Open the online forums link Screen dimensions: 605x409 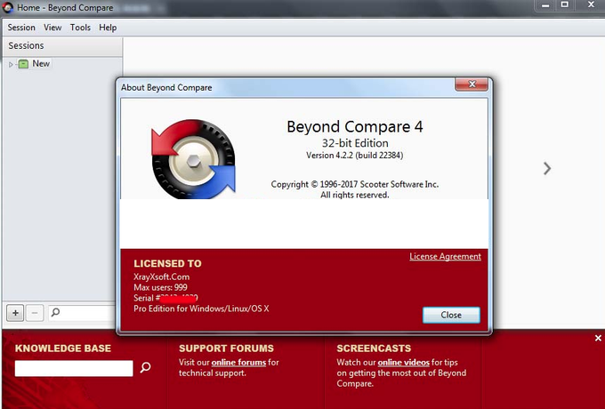[x=238, y=363]
